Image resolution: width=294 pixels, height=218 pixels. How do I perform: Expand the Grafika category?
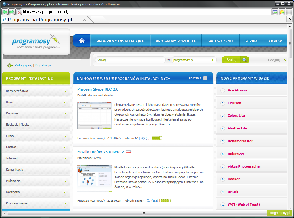pos(36,147)
